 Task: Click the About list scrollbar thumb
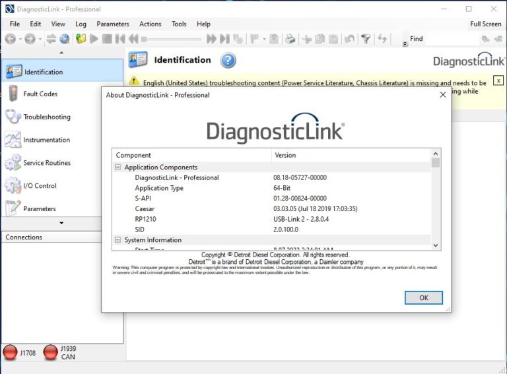(436, 163)
